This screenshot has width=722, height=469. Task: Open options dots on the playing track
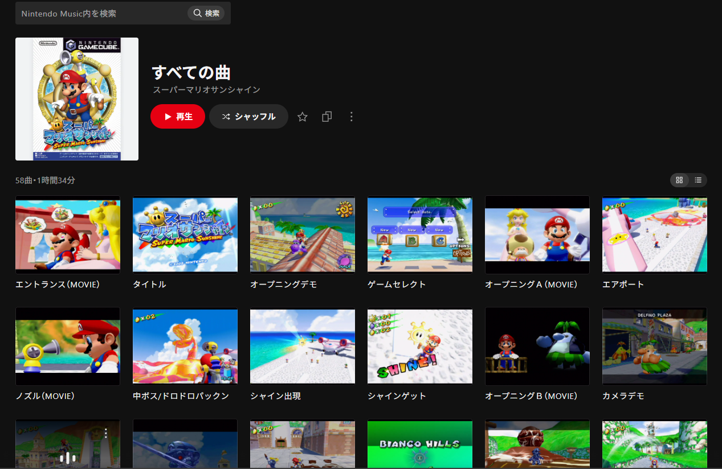pos(105,434)
